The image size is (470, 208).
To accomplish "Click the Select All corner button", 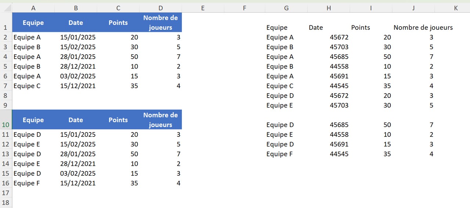I will (6, 8).
